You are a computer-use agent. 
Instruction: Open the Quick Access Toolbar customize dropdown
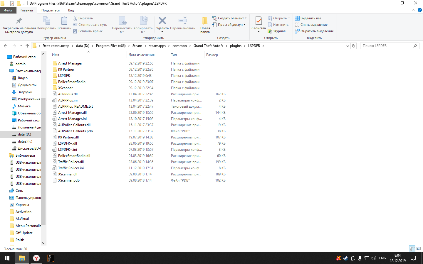tap(24, 4)
